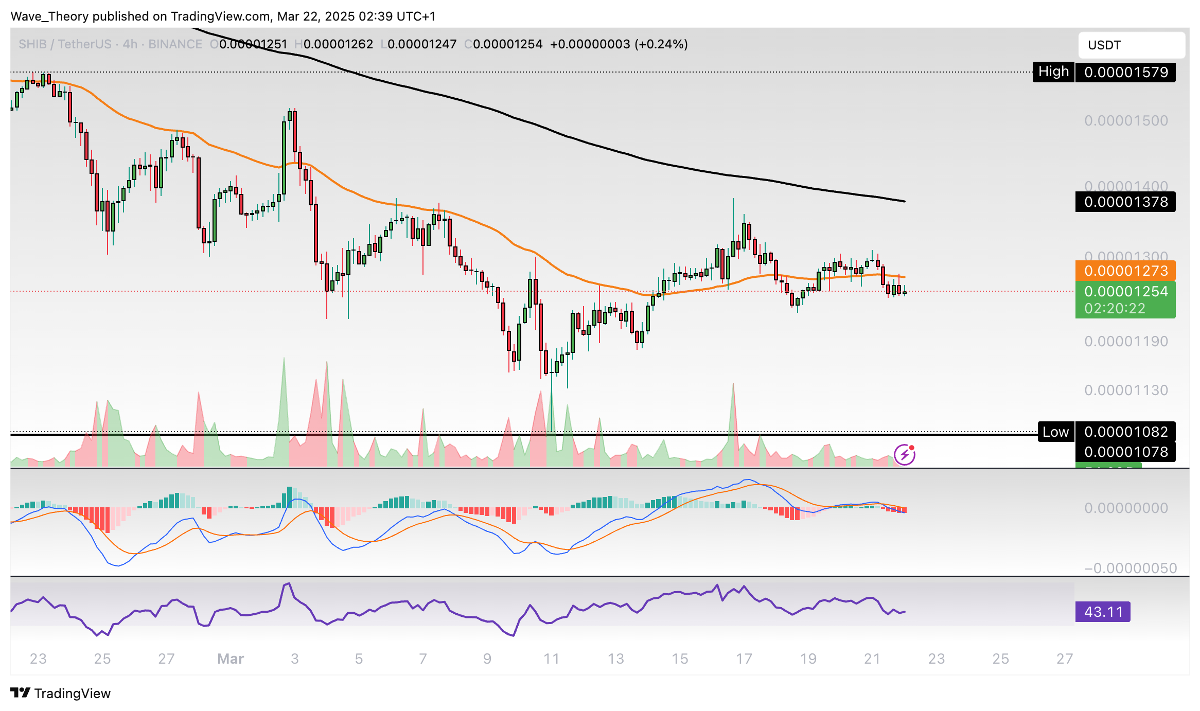The width and height of the screenshot is (1200, 711).
Task: Click the High price label tag
Action: coord(1053,72)
